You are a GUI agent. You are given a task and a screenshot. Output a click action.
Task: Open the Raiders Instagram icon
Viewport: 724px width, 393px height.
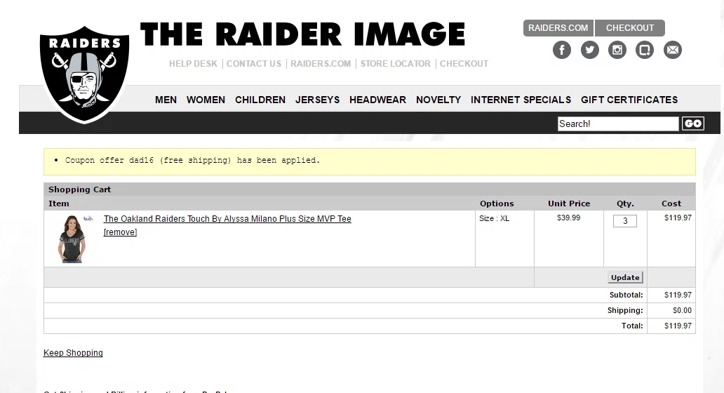617,50
